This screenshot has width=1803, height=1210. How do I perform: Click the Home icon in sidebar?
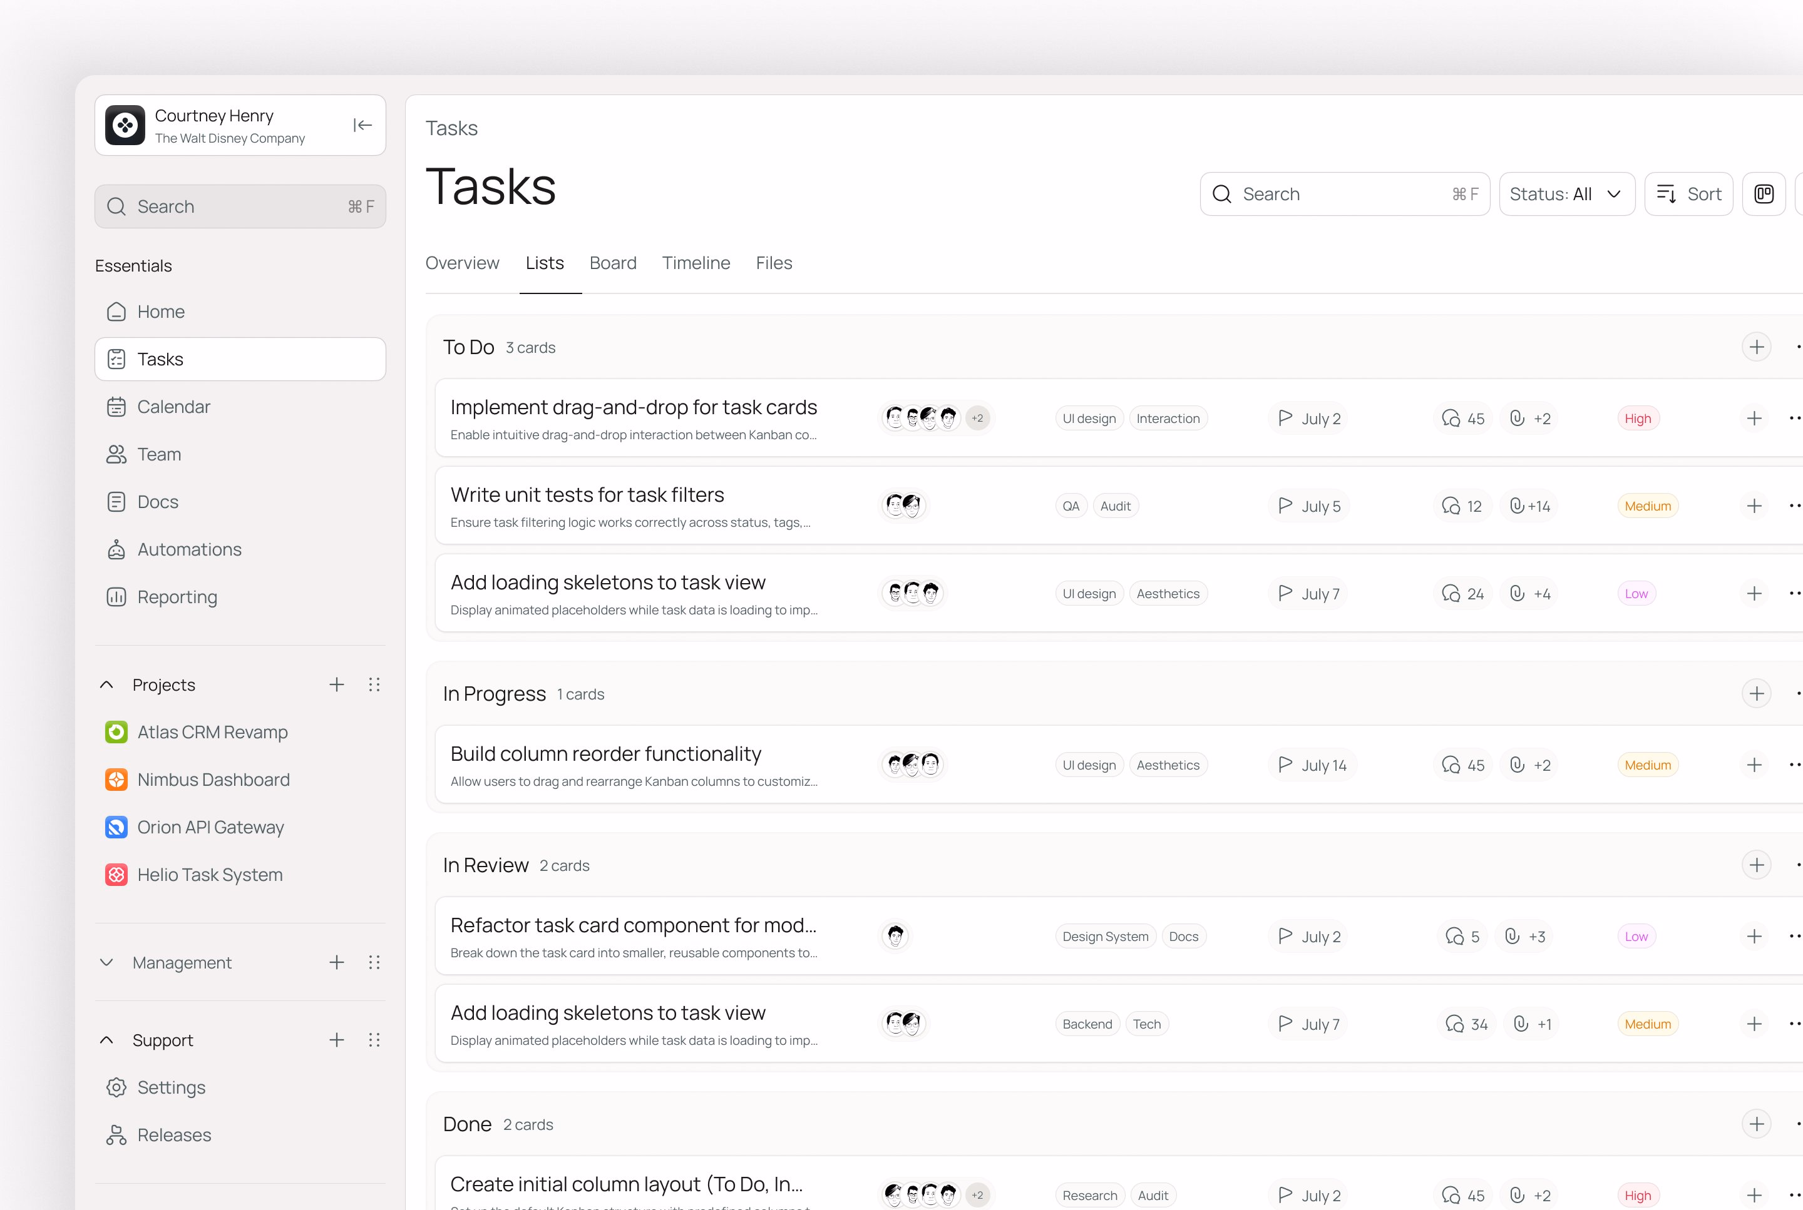click(x=116, y=312)
